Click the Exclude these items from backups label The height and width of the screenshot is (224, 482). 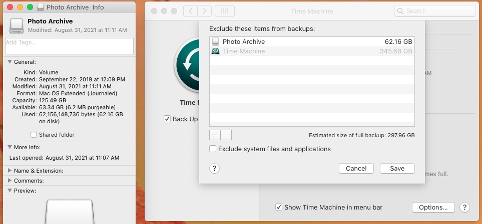[x=262, y=29]
